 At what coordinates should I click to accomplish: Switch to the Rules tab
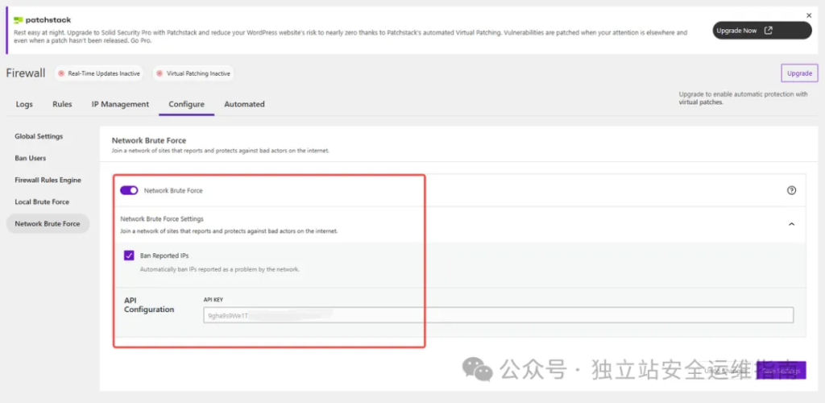[62, 104]
